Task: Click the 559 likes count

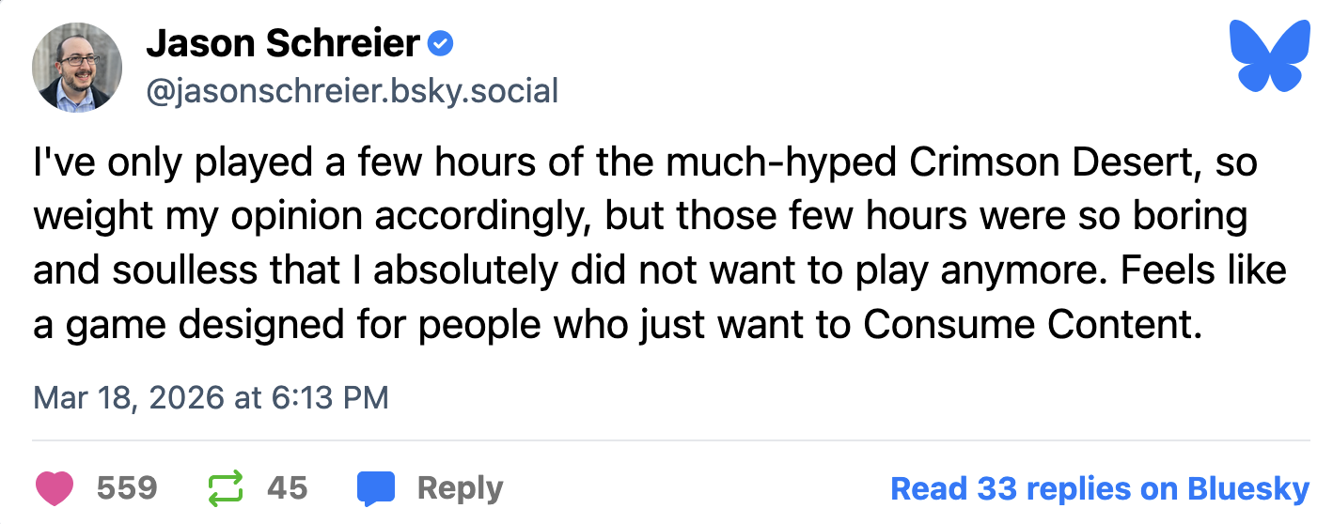Action: coord(127,488)
